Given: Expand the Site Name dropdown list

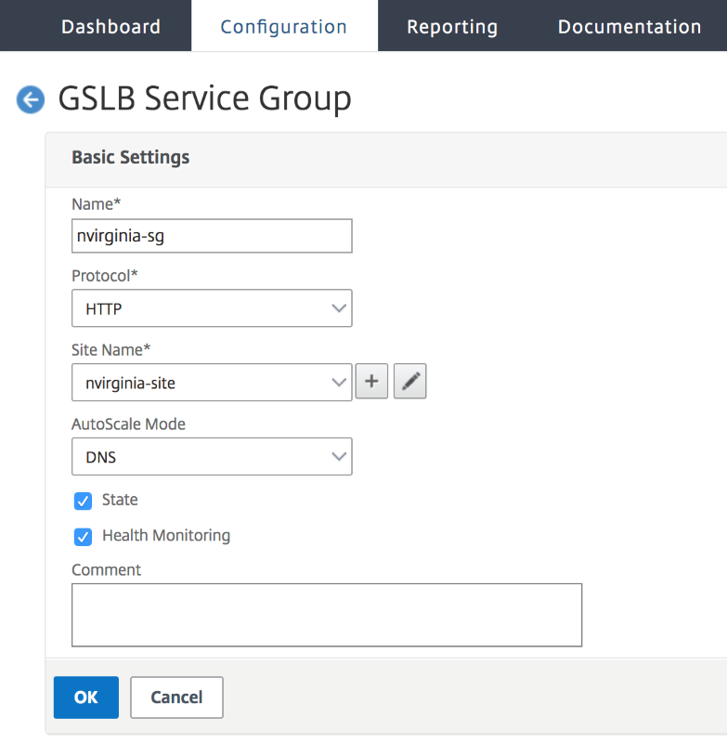Looking at the screenshot, I should point(212,382).
